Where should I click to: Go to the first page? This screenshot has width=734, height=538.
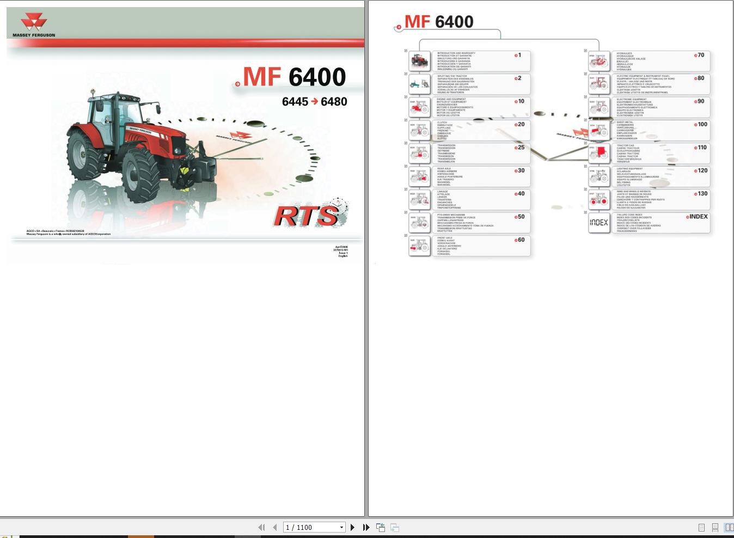pyautogui.click(x=261, y=527)
